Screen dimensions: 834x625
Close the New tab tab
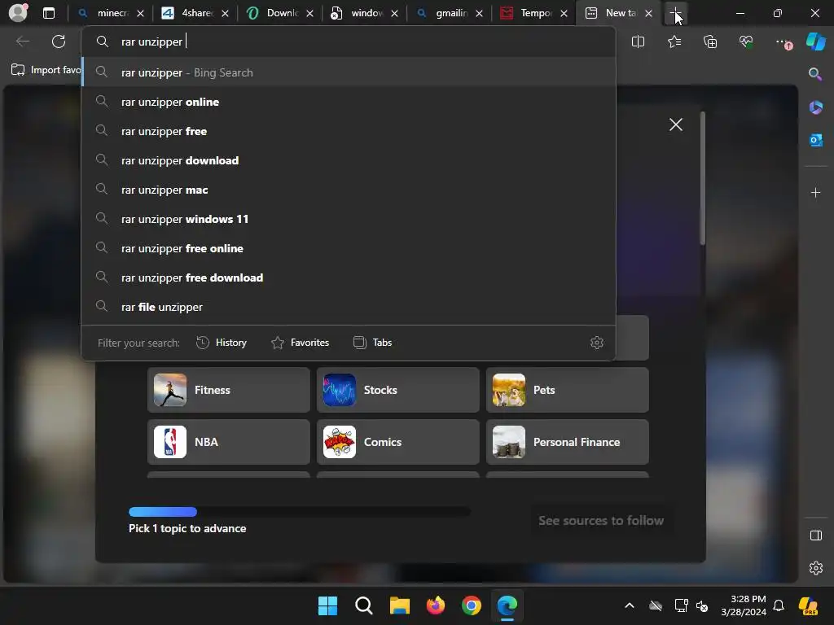pyautogui.click(x=648, y=13)
